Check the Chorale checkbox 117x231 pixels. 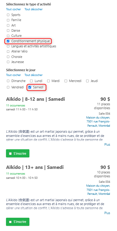(8, 57)
